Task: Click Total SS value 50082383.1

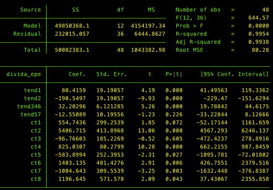Action: (x=72, y=50)
